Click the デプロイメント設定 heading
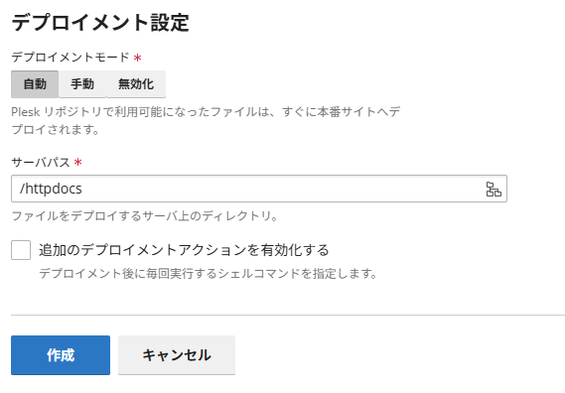Viewport: 565px width, 393px height. [x=100, y=23]
